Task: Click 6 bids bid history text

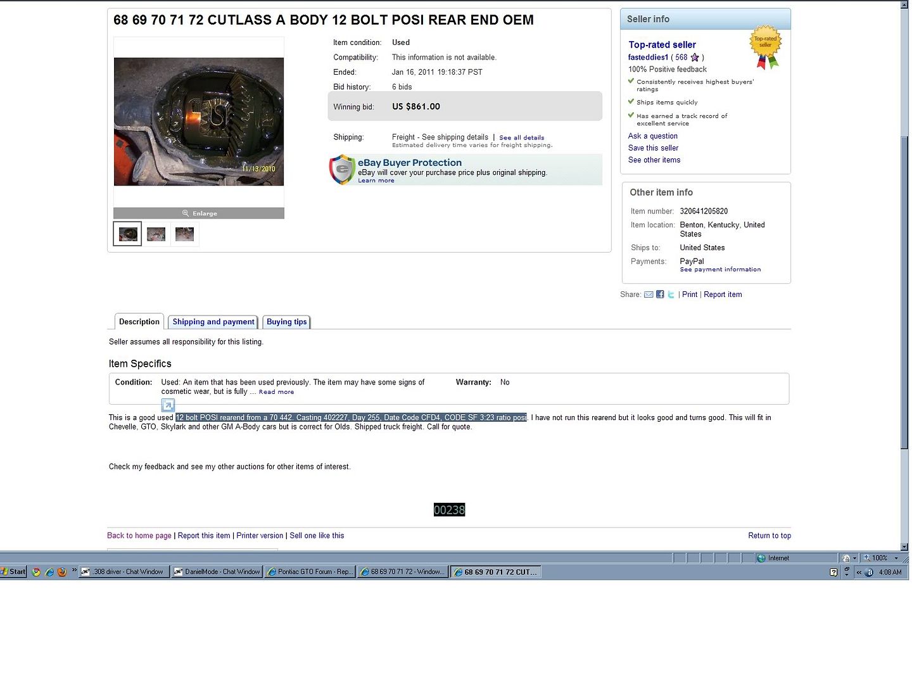Action: (402, 87)
